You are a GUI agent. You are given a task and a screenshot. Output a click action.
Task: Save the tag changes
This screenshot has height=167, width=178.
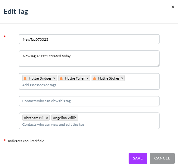(138, 158)
